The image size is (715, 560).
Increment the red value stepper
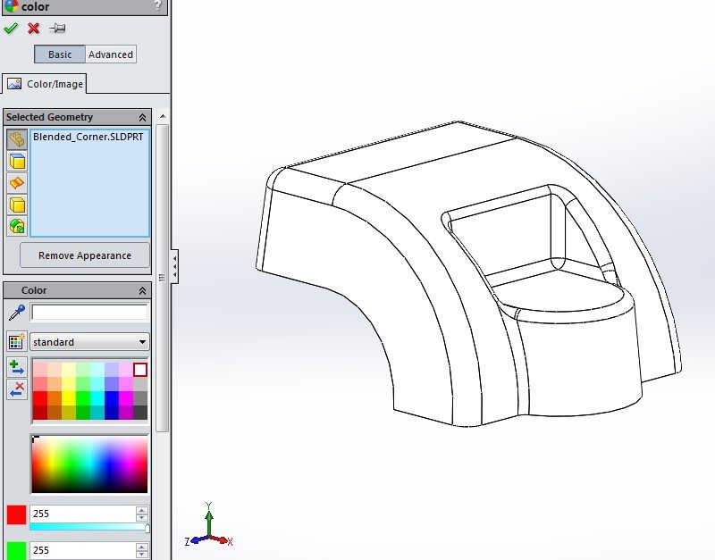141,511
